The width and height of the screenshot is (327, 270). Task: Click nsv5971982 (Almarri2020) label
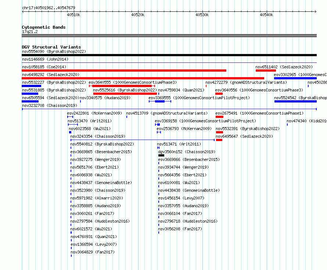pyautogui.click(x=97, y=198)
